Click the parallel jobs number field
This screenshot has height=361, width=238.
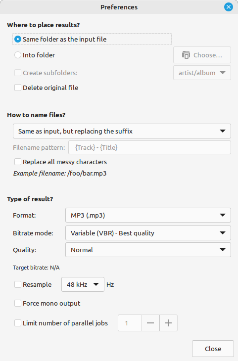130,323
